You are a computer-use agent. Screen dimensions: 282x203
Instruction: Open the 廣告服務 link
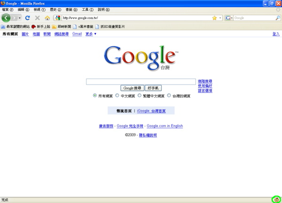coord(106,126)
